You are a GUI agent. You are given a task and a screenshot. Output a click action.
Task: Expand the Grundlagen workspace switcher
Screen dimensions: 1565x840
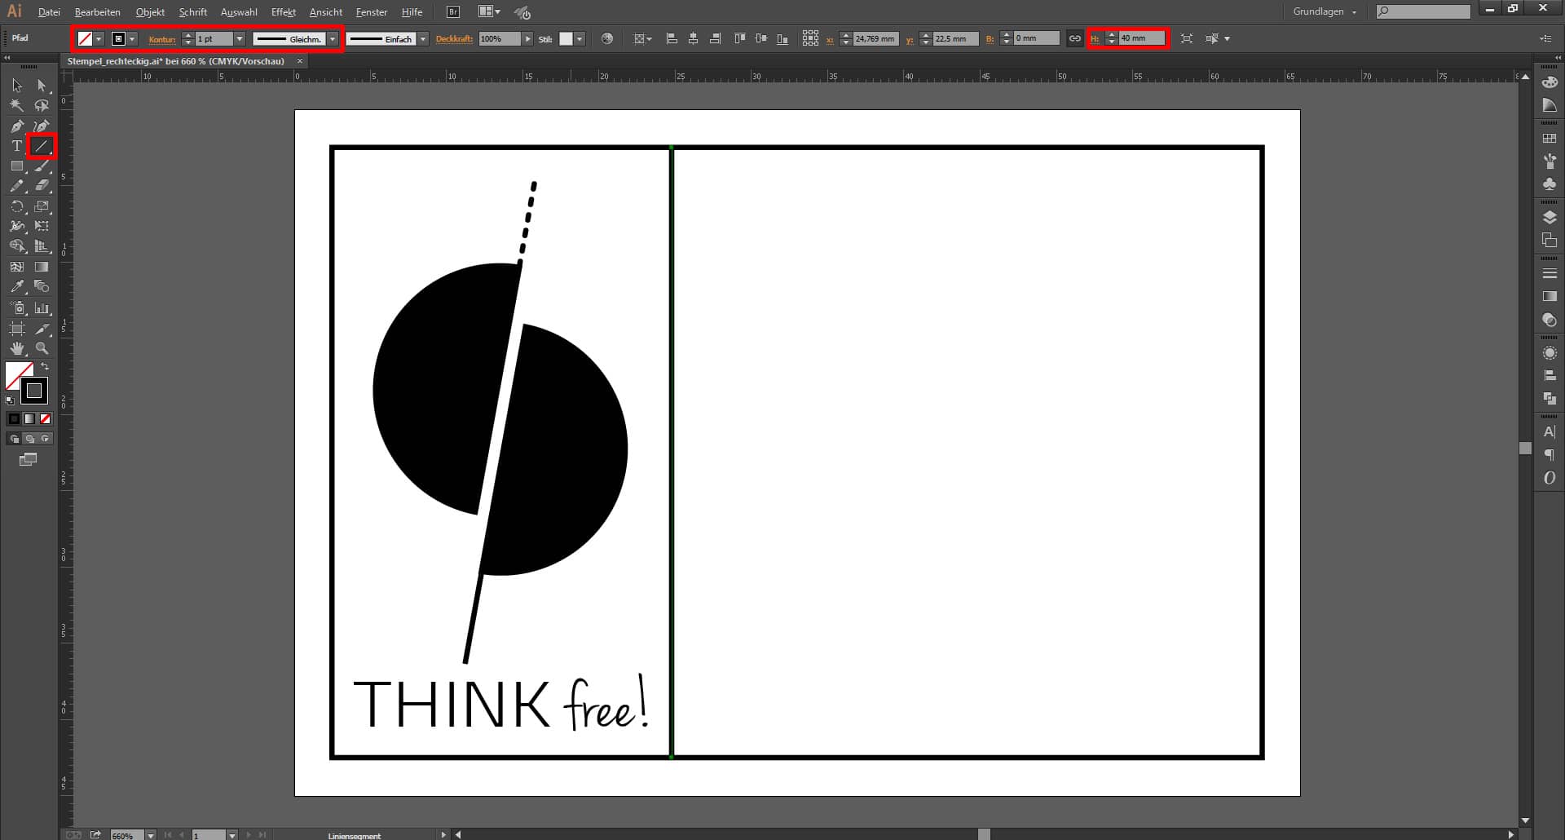pos(1353,11)
